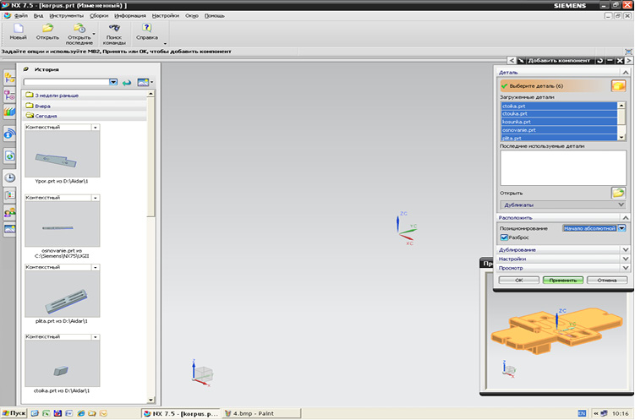Open the System Materials sidebar icon
This screenshot has height=420, width=635.
click(x=9, y=195)
